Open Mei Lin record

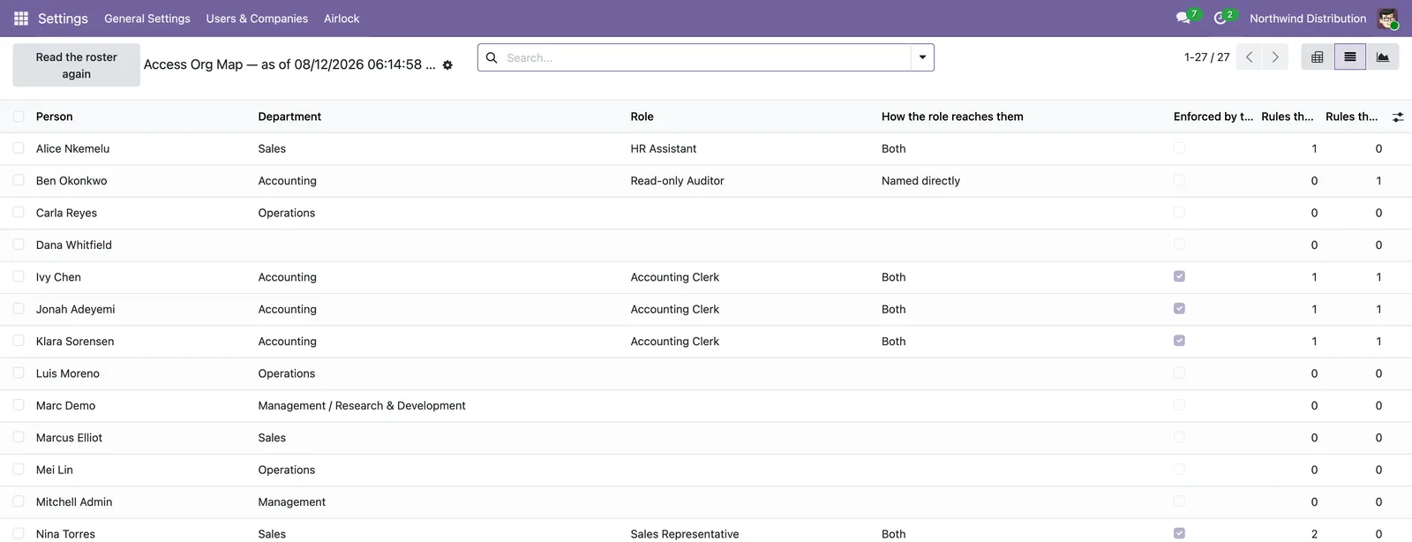tap(55, 470)
